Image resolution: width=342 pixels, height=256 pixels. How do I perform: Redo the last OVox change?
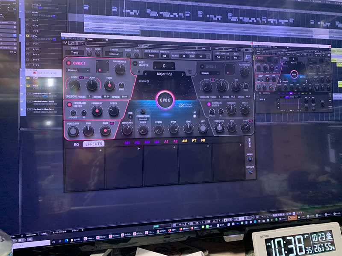point(81,44)
